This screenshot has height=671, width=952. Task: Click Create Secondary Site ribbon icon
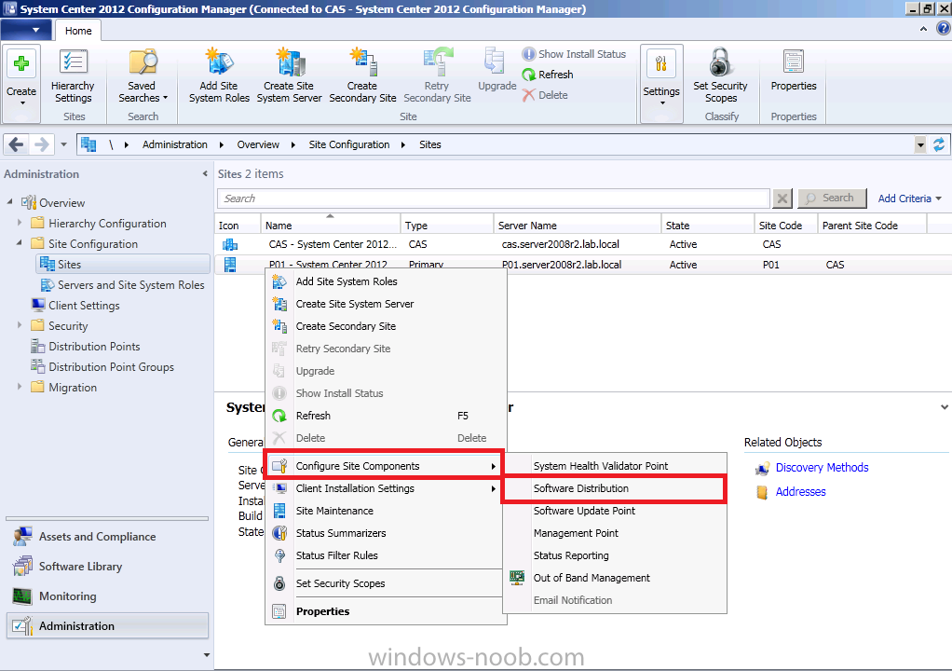coord(362,77)
